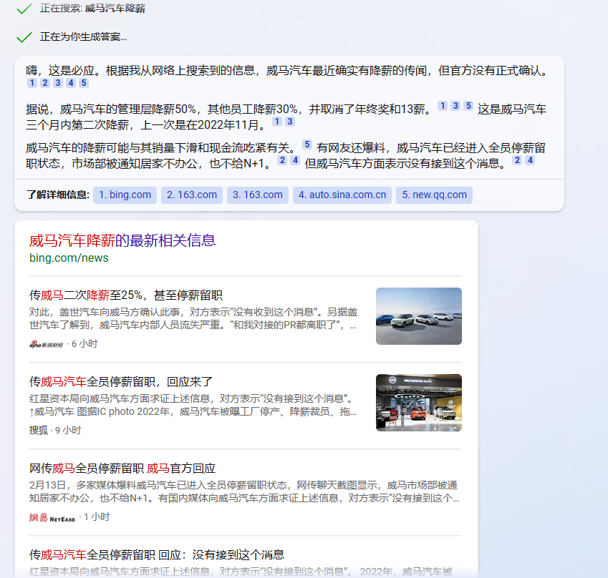Open the "5. new.qq.com" source link
This screenshot has height=578, width=608.
coord(433,195)
